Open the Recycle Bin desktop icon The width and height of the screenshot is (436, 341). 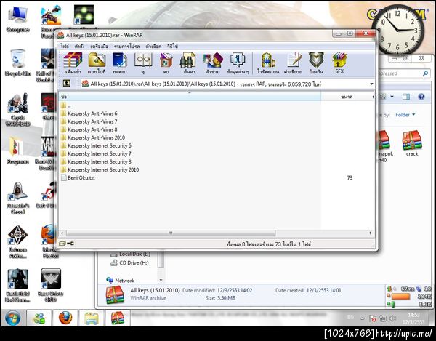pos(17,63)
